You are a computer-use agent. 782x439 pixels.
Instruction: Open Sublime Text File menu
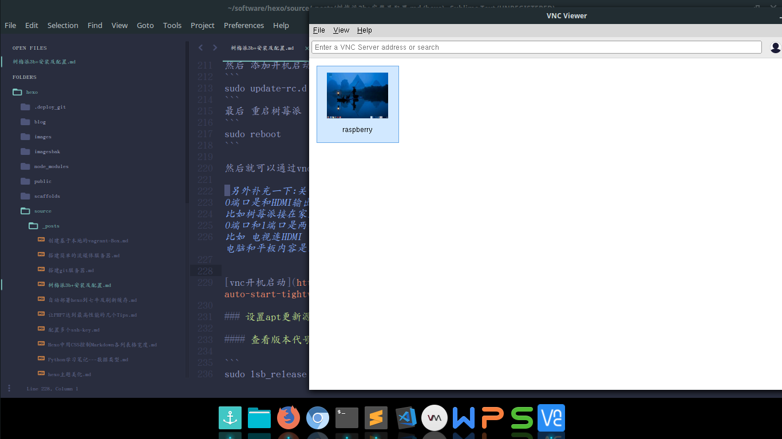(x=10, y=25)
